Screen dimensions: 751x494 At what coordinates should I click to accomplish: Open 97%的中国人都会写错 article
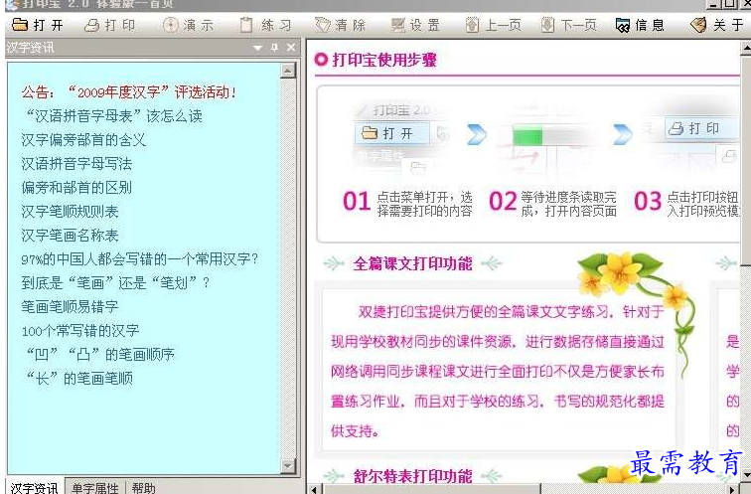coord(140,259)
